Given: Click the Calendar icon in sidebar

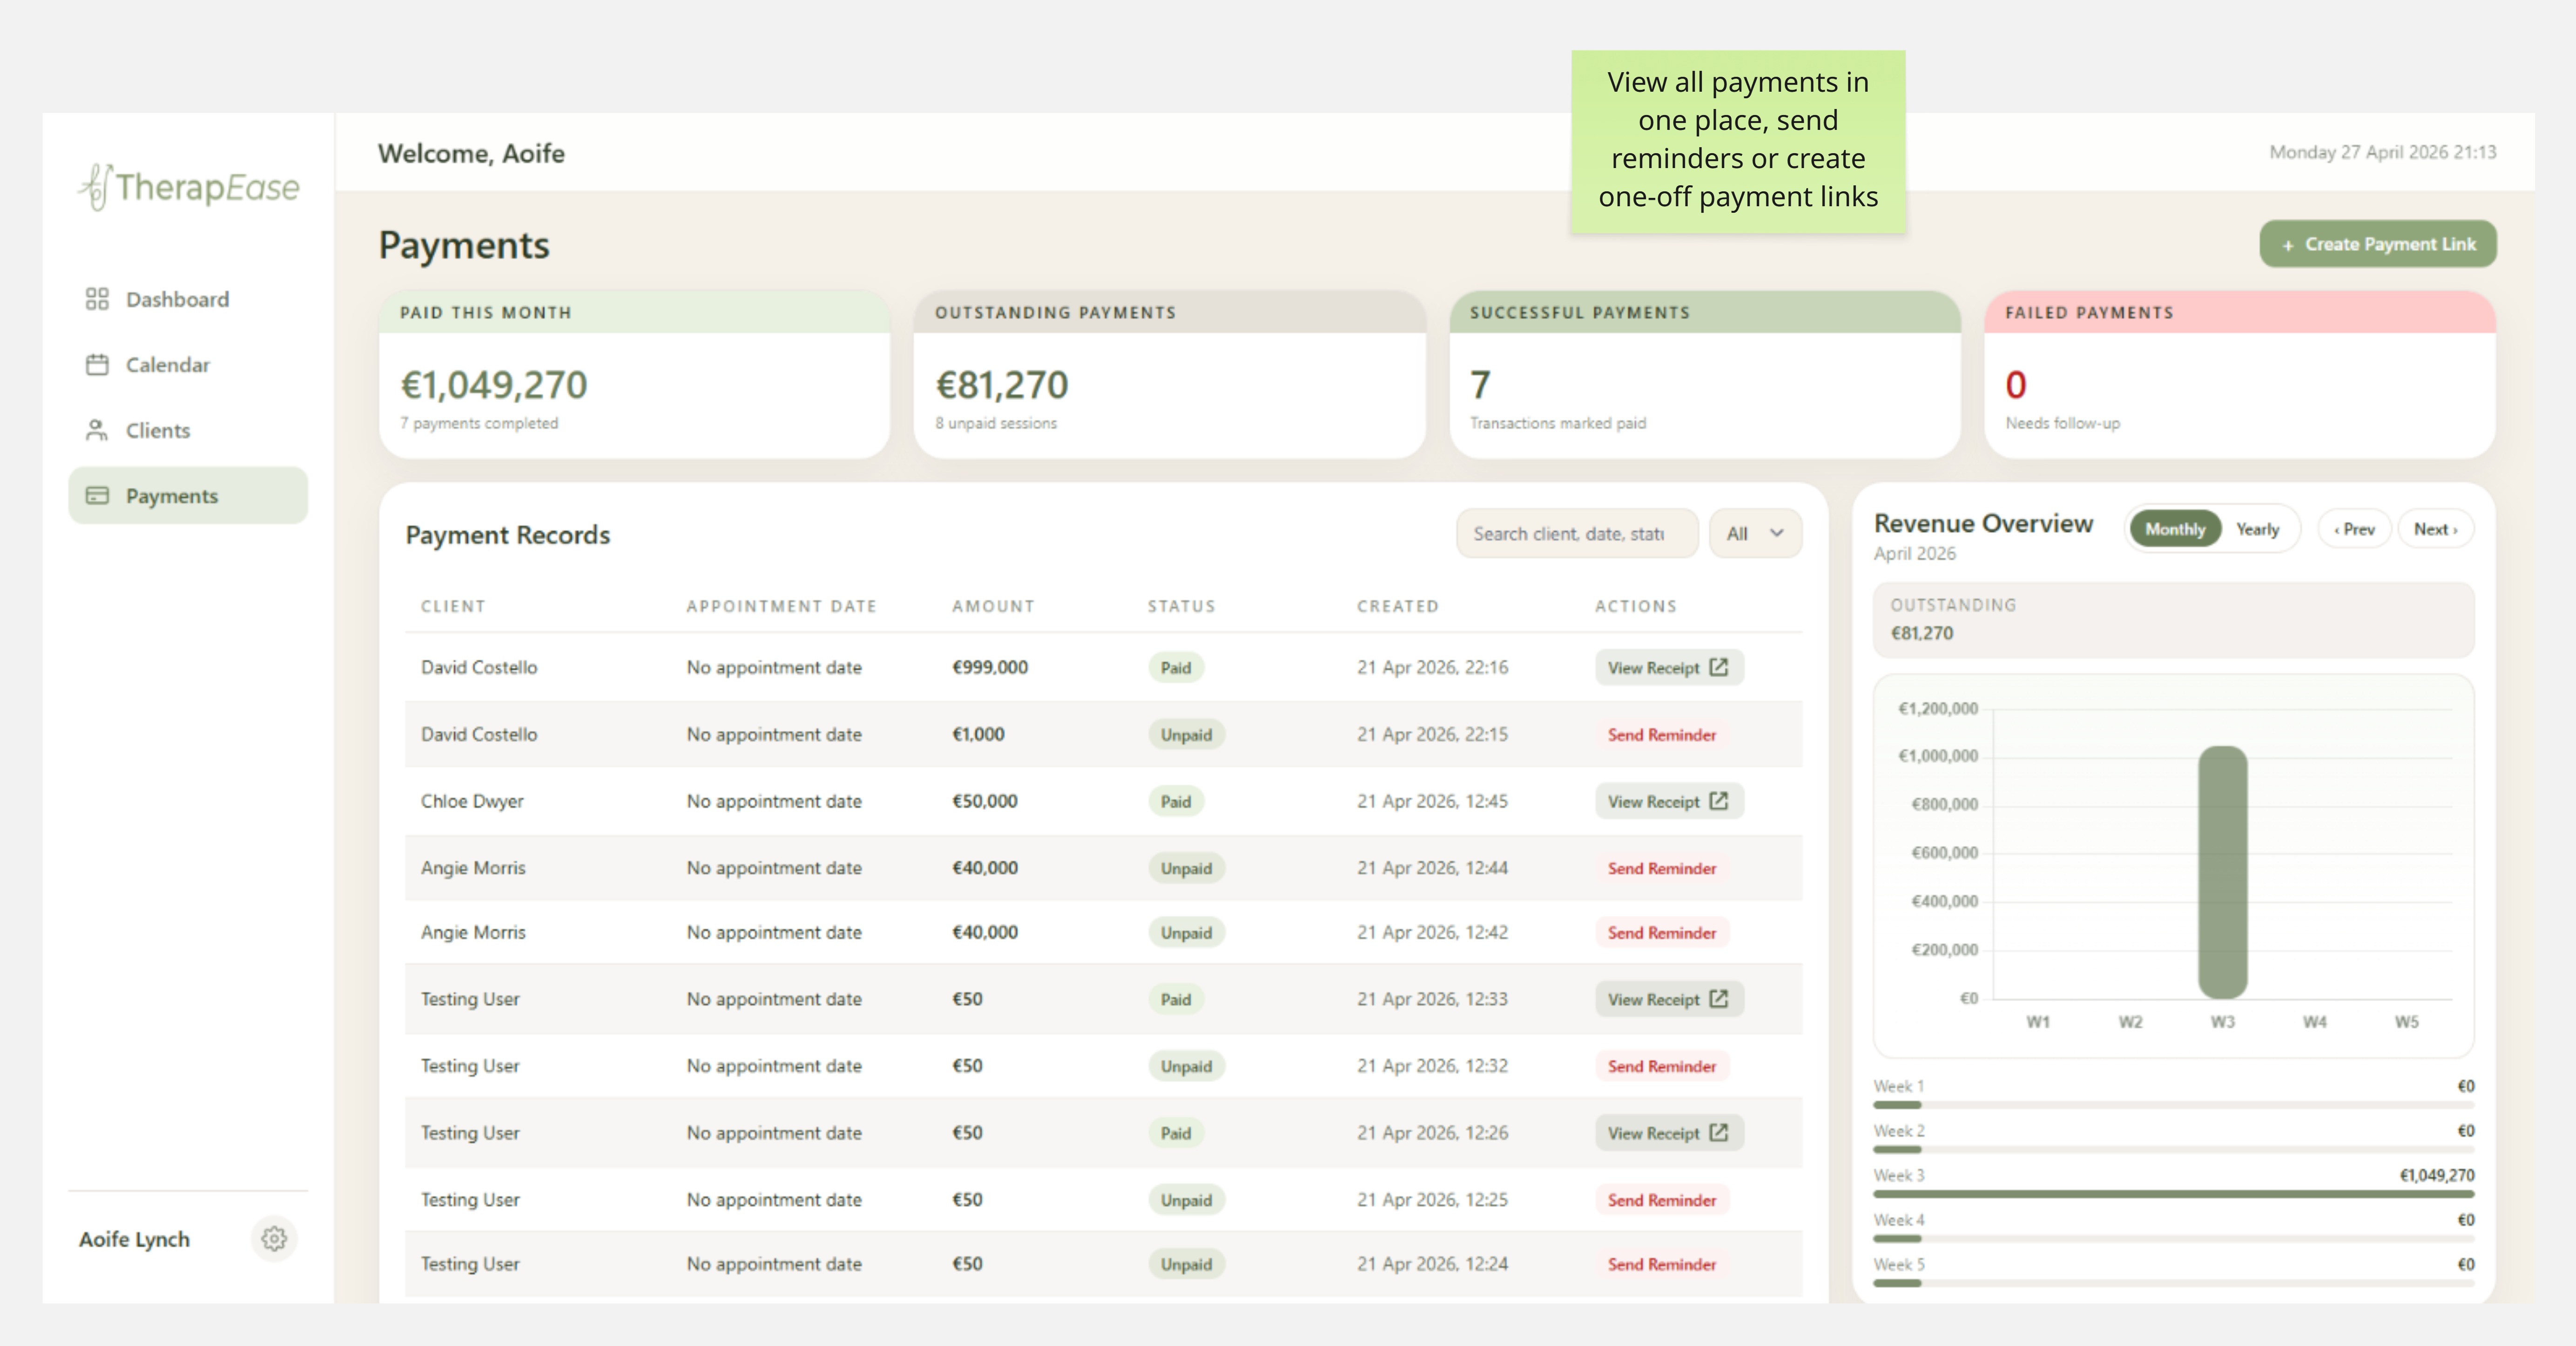Looking at the screenshot, I should click(97, 365).
